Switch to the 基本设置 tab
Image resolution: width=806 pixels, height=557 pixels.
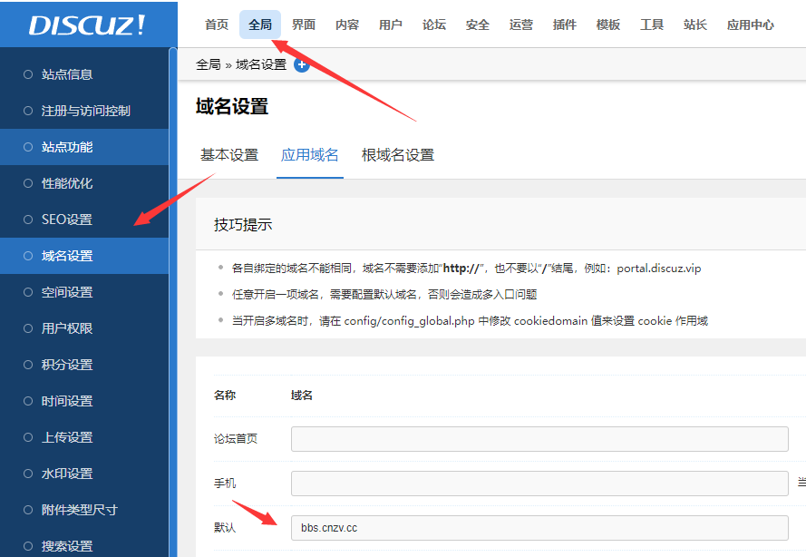(x=229, y=155)
